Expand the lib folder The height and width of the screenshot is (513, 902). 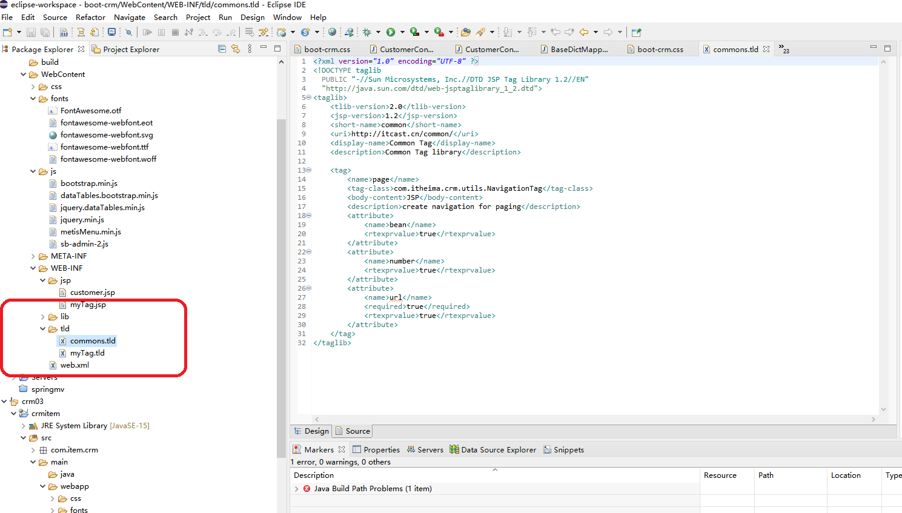pos(42,317)
